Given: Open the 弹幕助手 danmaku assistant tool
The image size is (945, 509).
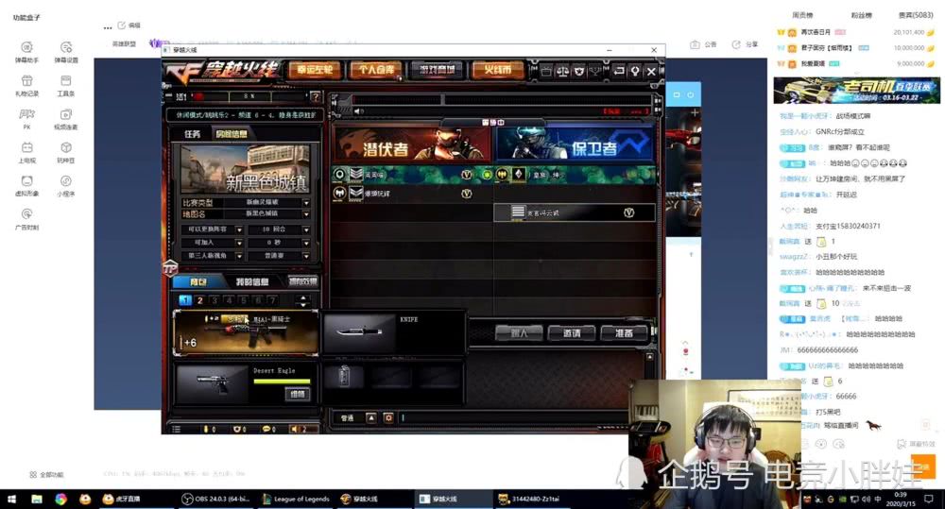Looking at the screenshot, I should (26, 52).
